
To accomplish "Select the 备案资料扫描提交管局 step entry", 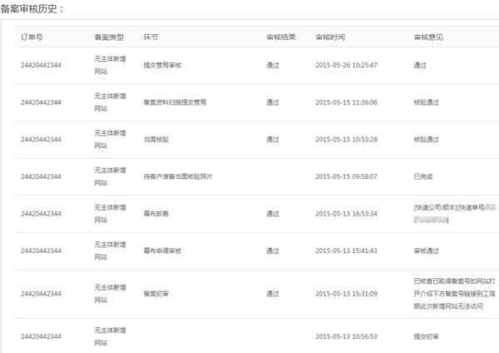I will [175, 102].
